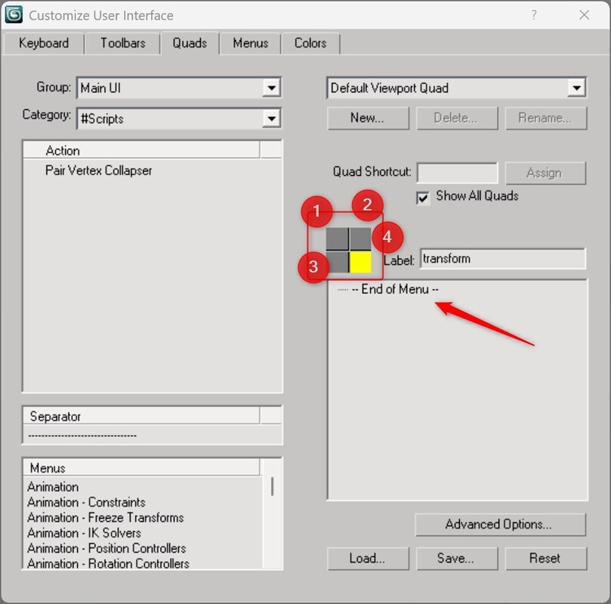Open the Default Viewport Quad dropdown
Viewport: 611px width, 604px height.
click(x=577, y=88)
